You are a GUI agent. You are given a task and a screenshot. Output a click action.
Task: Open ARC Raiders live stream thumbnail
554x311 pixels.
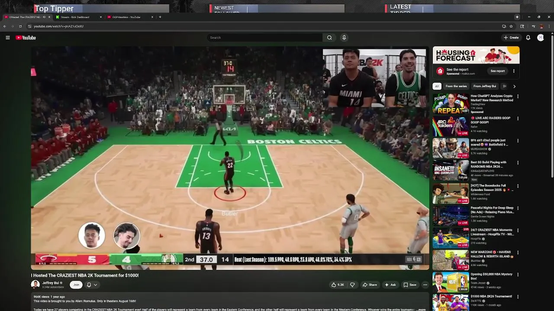click(x=451, y=126)
